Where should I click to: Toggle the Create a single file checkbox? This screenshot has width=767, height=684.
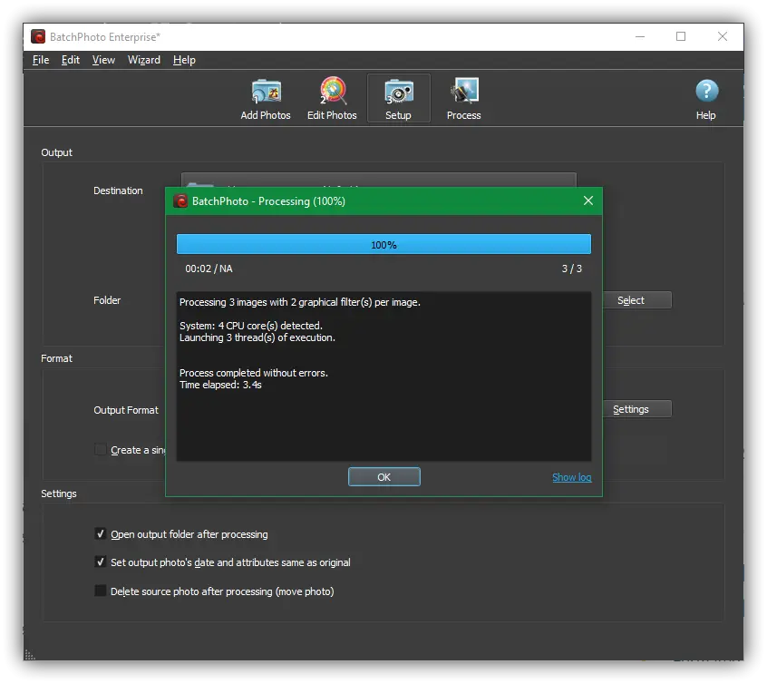101,449
